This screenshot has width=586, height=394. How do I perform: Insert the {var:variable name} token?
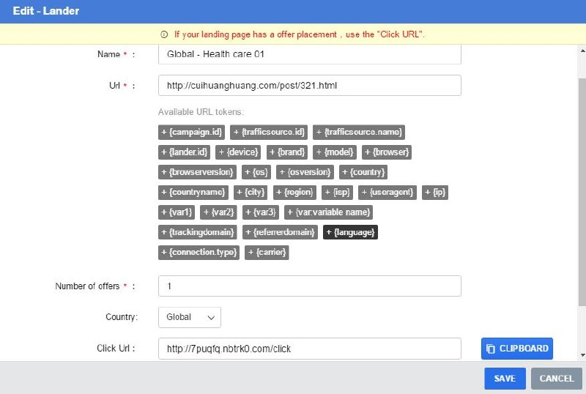tap(328, 212)
